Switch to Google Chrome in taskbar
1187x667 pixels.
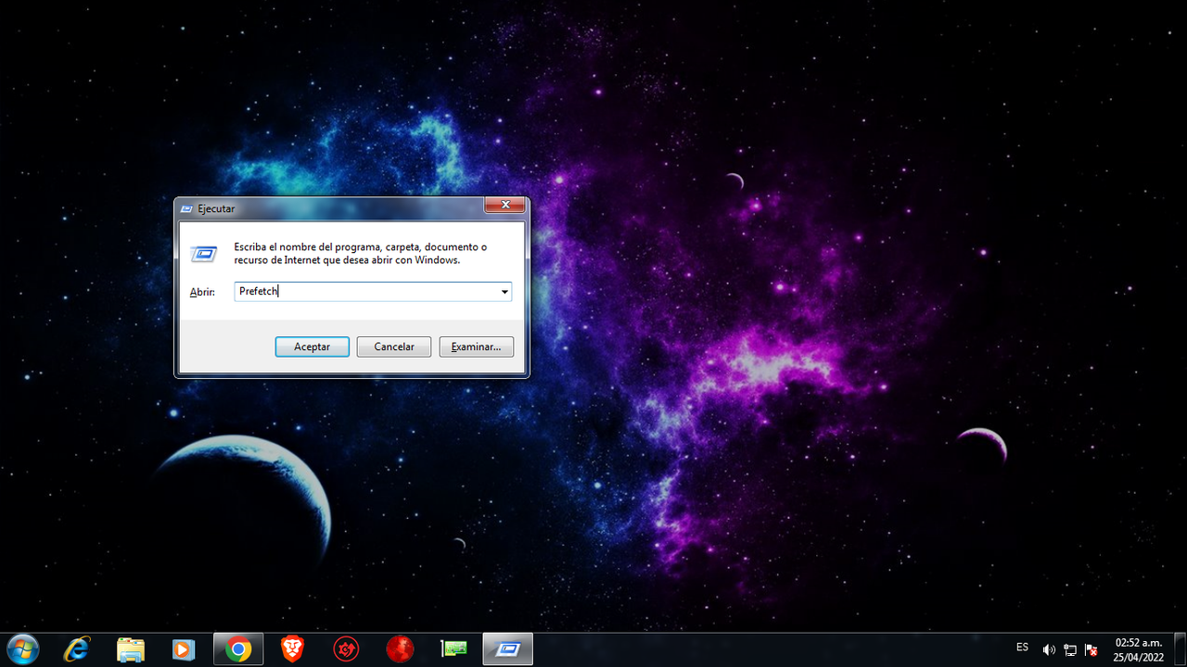238,649
